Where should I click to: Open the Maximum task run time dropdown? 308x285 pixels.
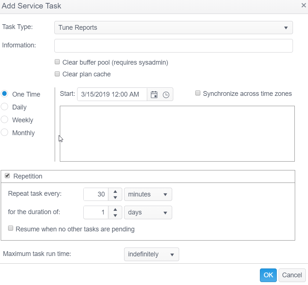[x=151, y=254]
